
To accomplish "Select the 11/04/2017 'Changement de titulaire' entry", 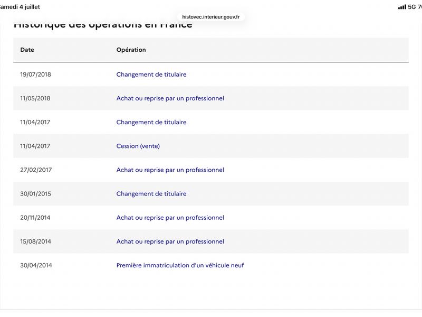I will coord(151,122).
